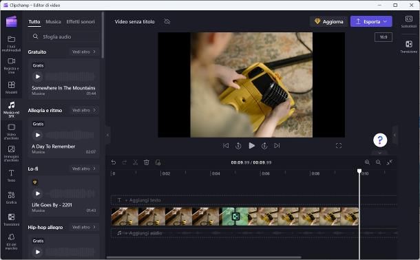Open Immagini d'archivio stock images panel

(x=11, y=153)
